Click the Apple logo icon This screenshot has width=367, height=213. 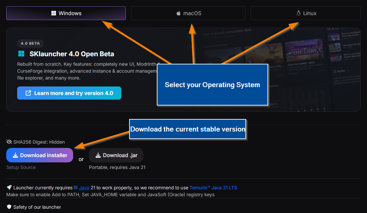pyautogui.click(x=179, y=13)
